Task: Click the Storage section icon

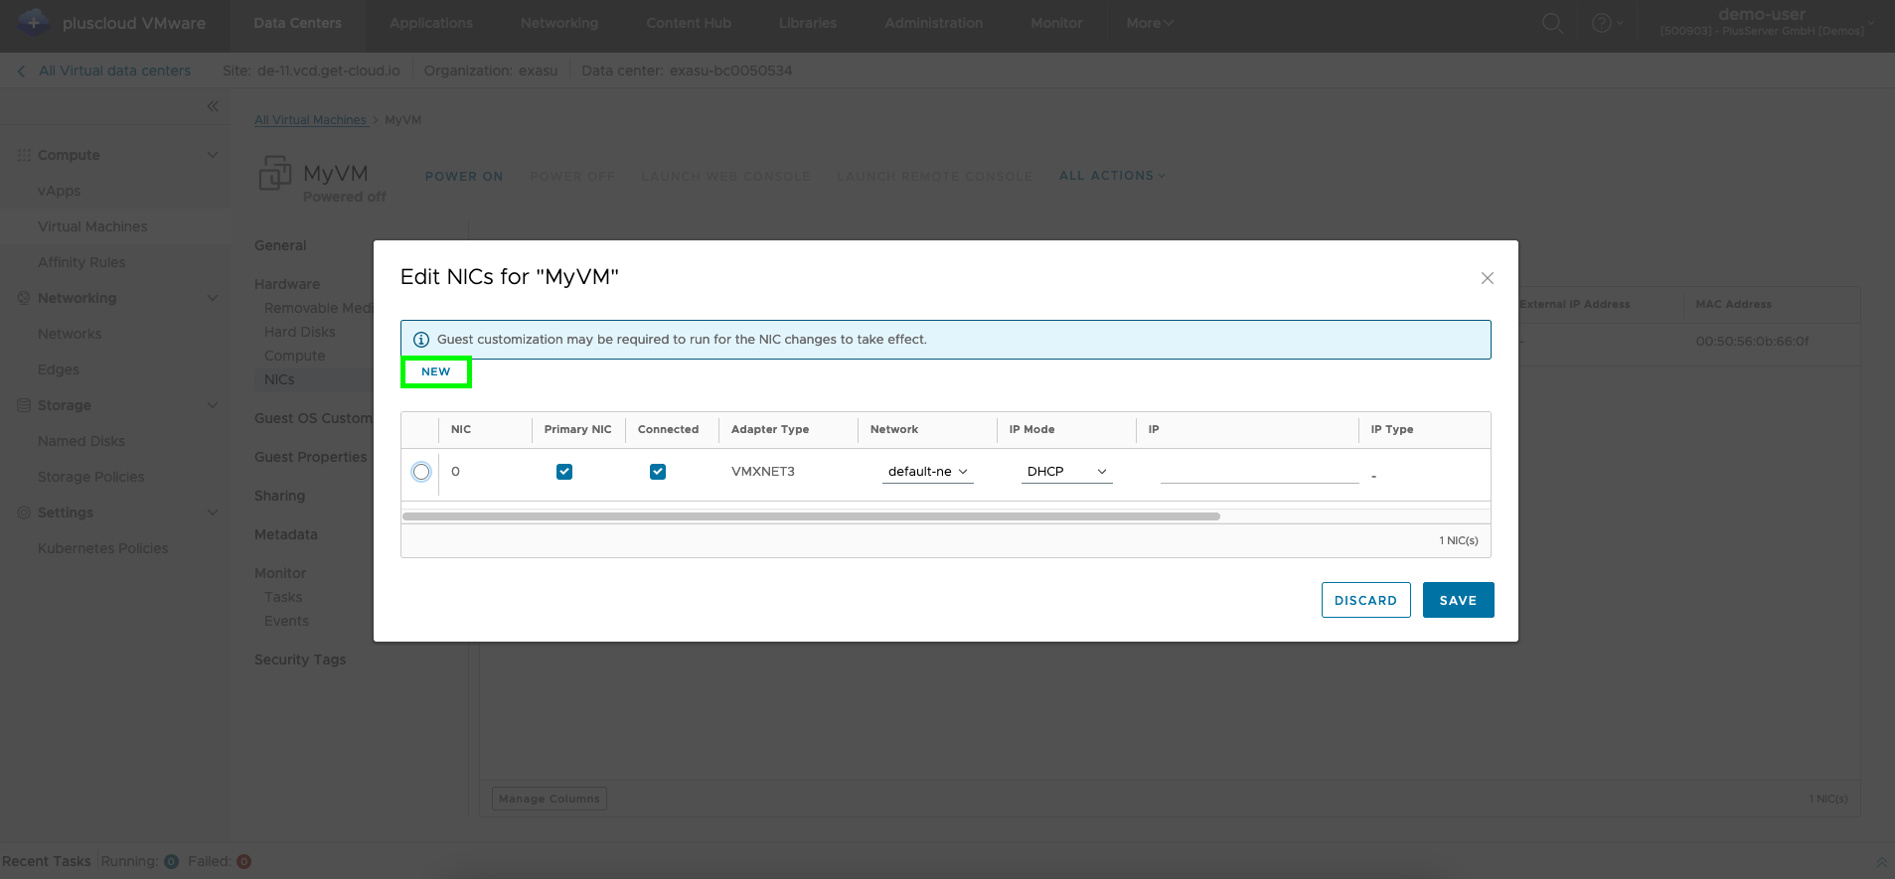Action: 24,405
